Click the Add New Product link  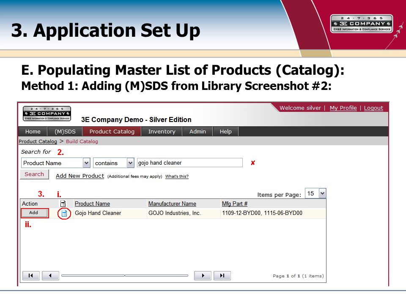[x=80, y=176]
